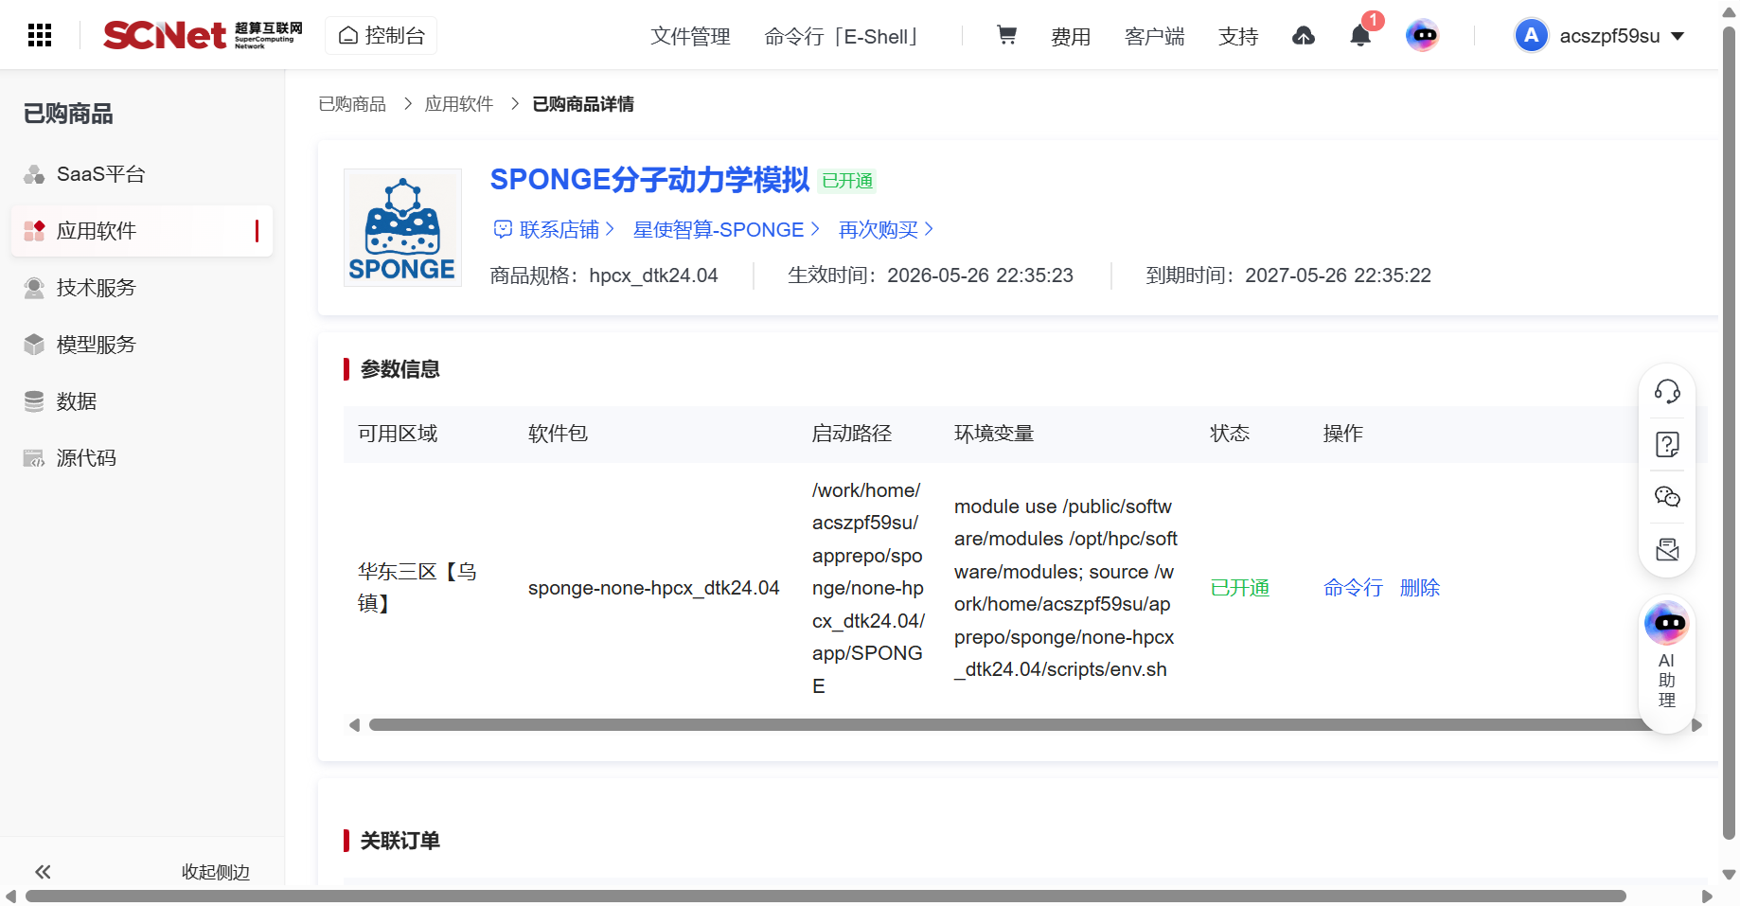Screen dimensions: 1740x906
Task: Open 星使智算-SPONGE store link
Action: pyautogui.click(x=726, y=229)
